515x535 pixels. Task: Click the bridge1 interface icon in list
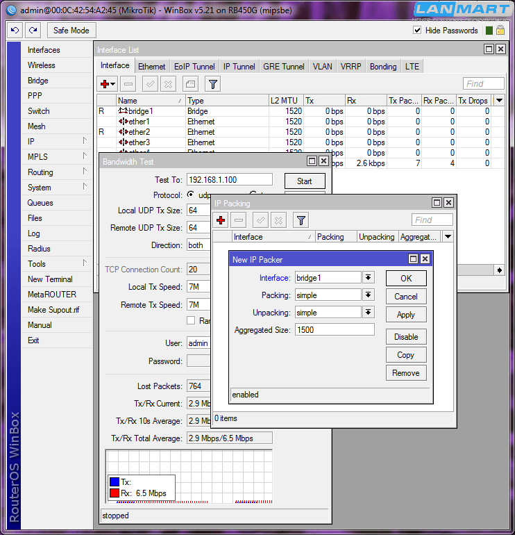(x=123, y=111)
